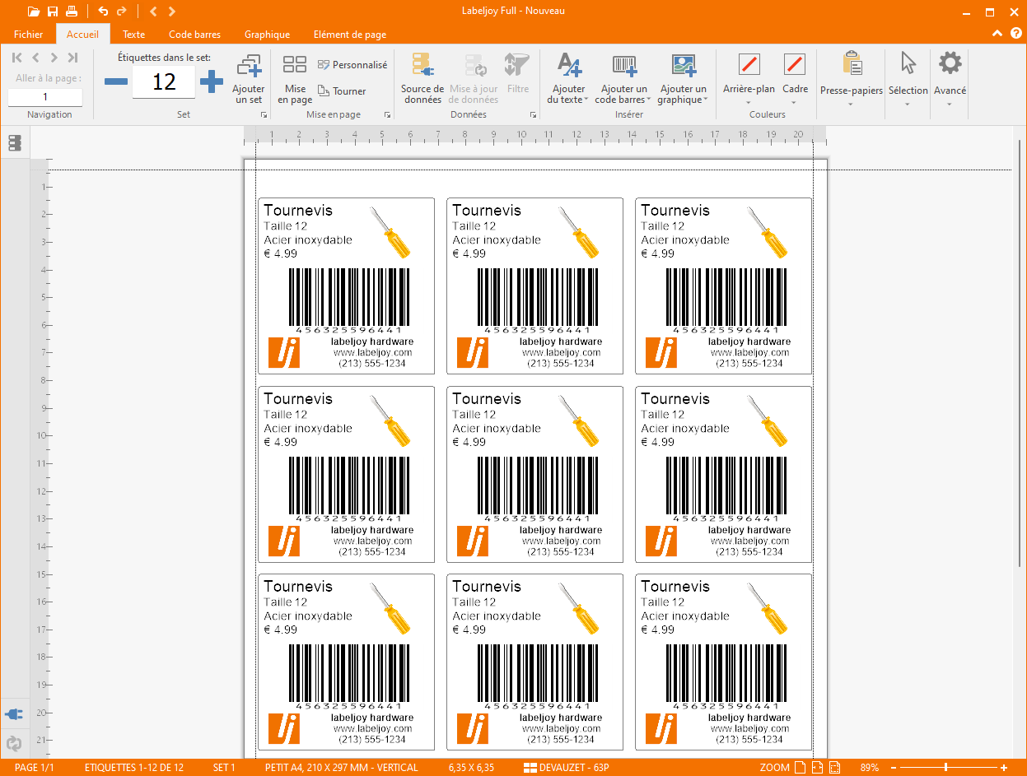Click the zoom slider handle in status bar
The image size is (1027, 776).
coord(945,768)
